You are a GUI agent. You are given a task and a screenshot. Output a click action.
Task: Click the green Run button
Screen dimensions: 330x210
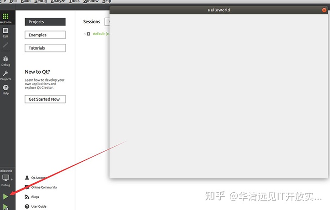click(5, 196)
